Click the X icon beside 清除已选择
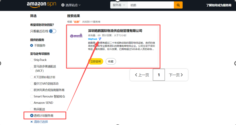Viewport: 236px width, 125px height. 32,122
